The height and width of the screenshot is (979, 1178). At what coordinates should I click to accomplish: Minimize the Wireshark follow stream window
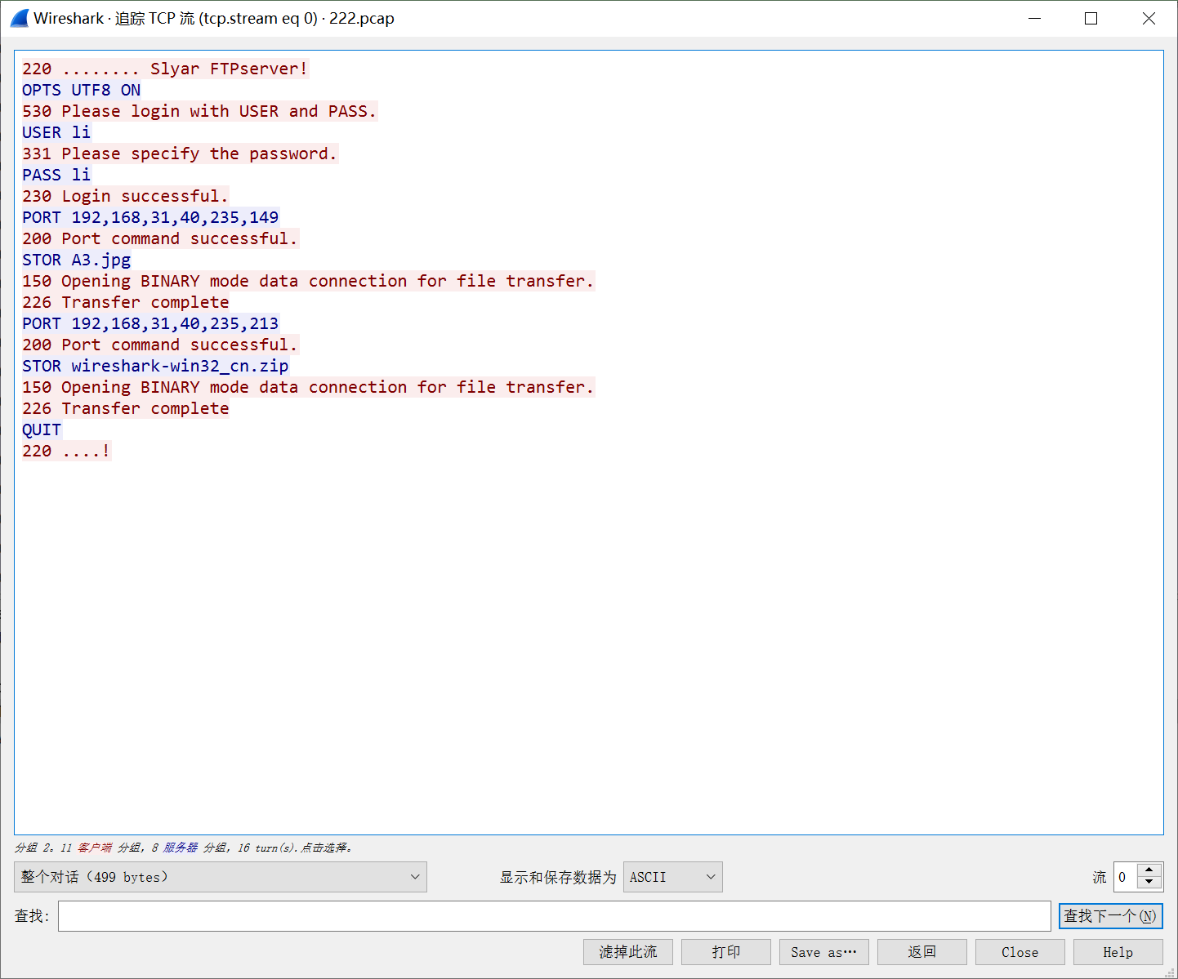point(1034,18)
